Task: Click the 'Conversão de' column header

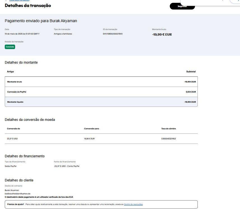Action: [13, 129]
